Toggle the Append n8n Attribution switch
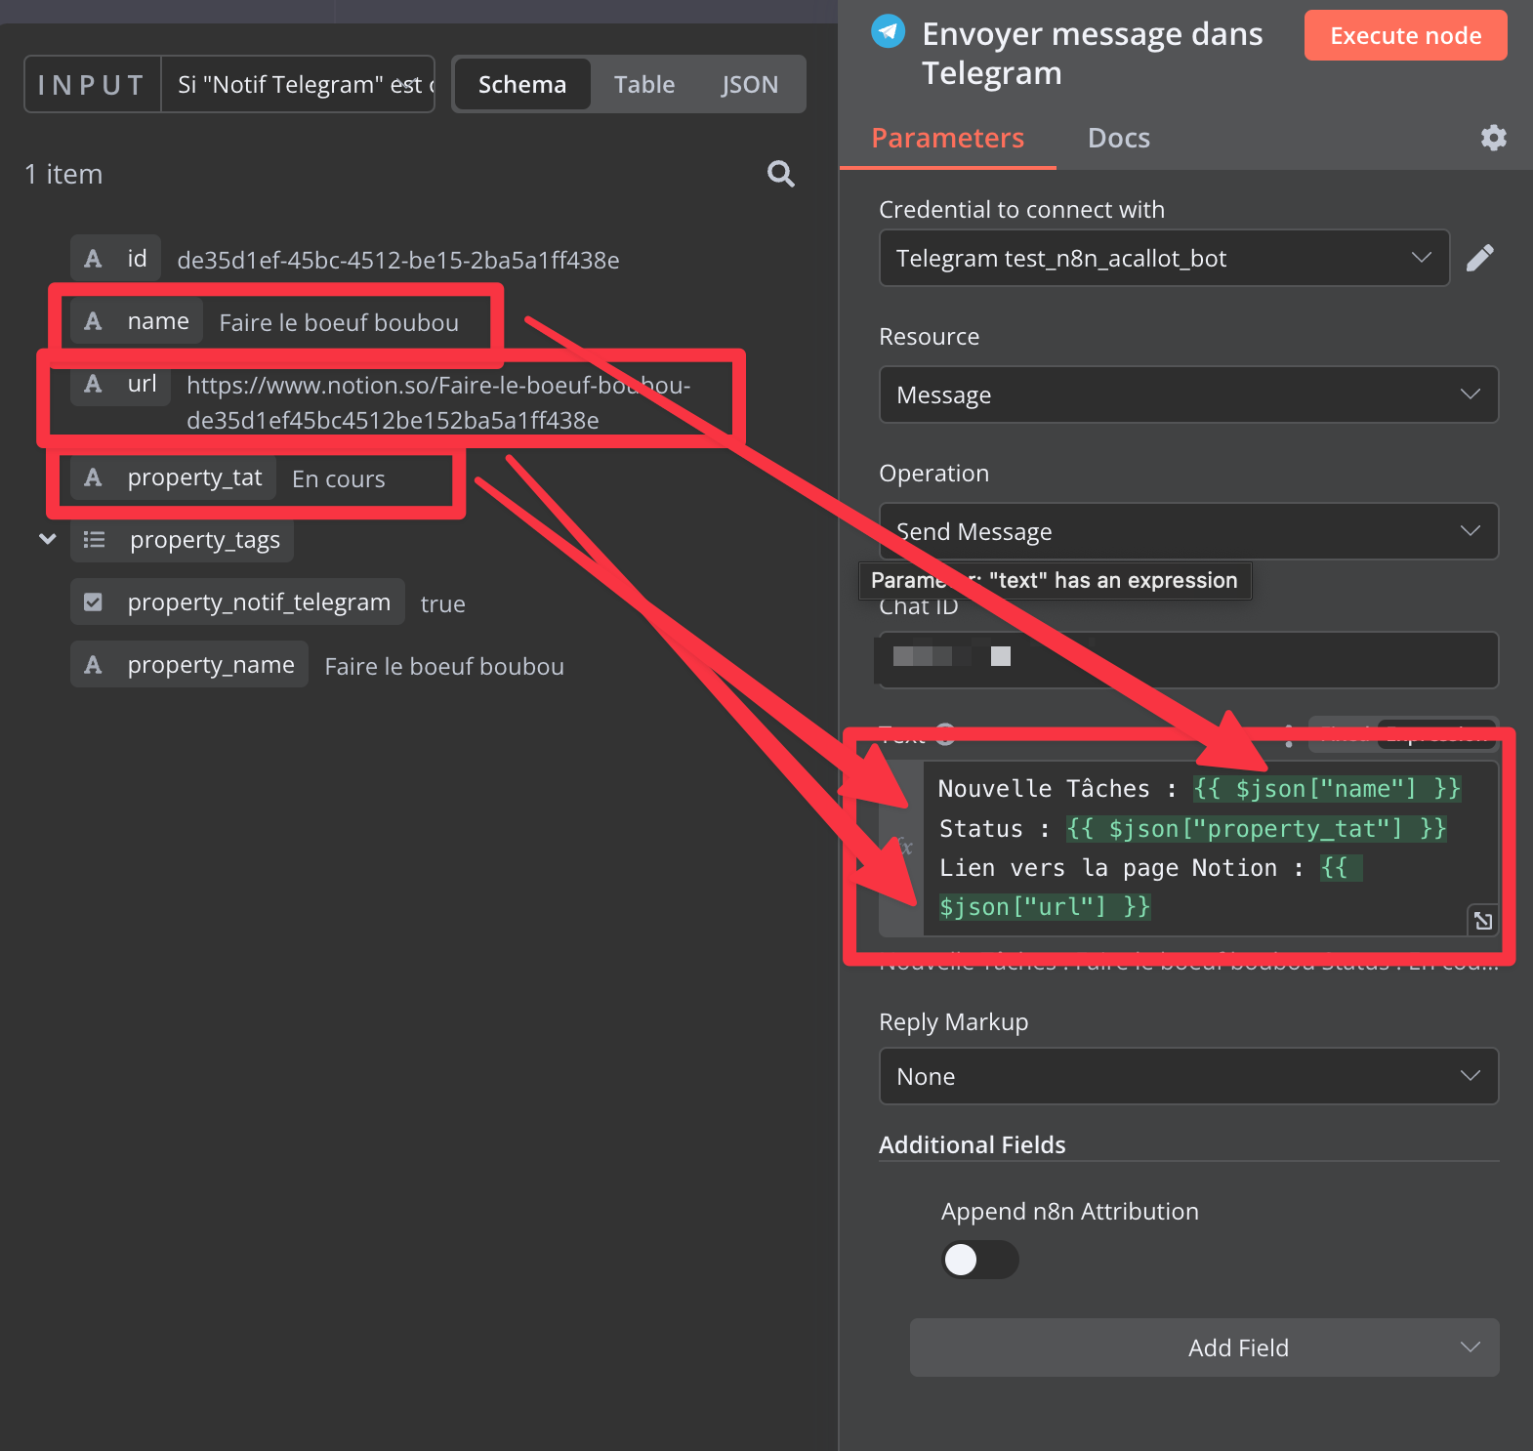1533x1451 pixels. coord(979,1260)
